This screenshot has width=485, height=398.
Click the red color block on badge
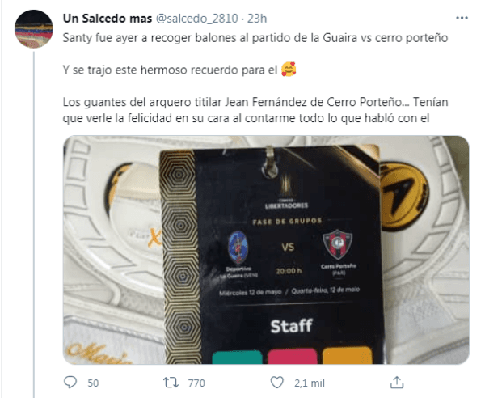(293, 356)
